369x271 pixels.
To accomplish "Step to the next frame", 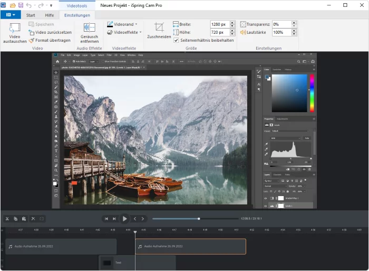I will click(143, 219).
